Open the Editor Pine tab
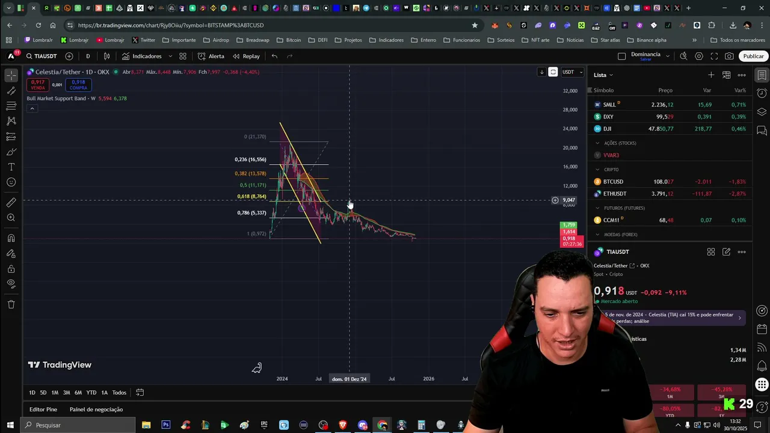Viewport: 770px width, 433px height. click(43, 410)
